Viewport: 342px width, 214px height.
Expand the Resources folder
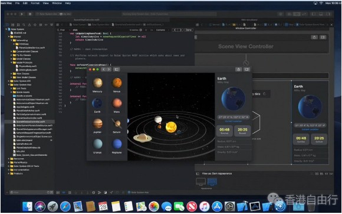click(9, 159)
